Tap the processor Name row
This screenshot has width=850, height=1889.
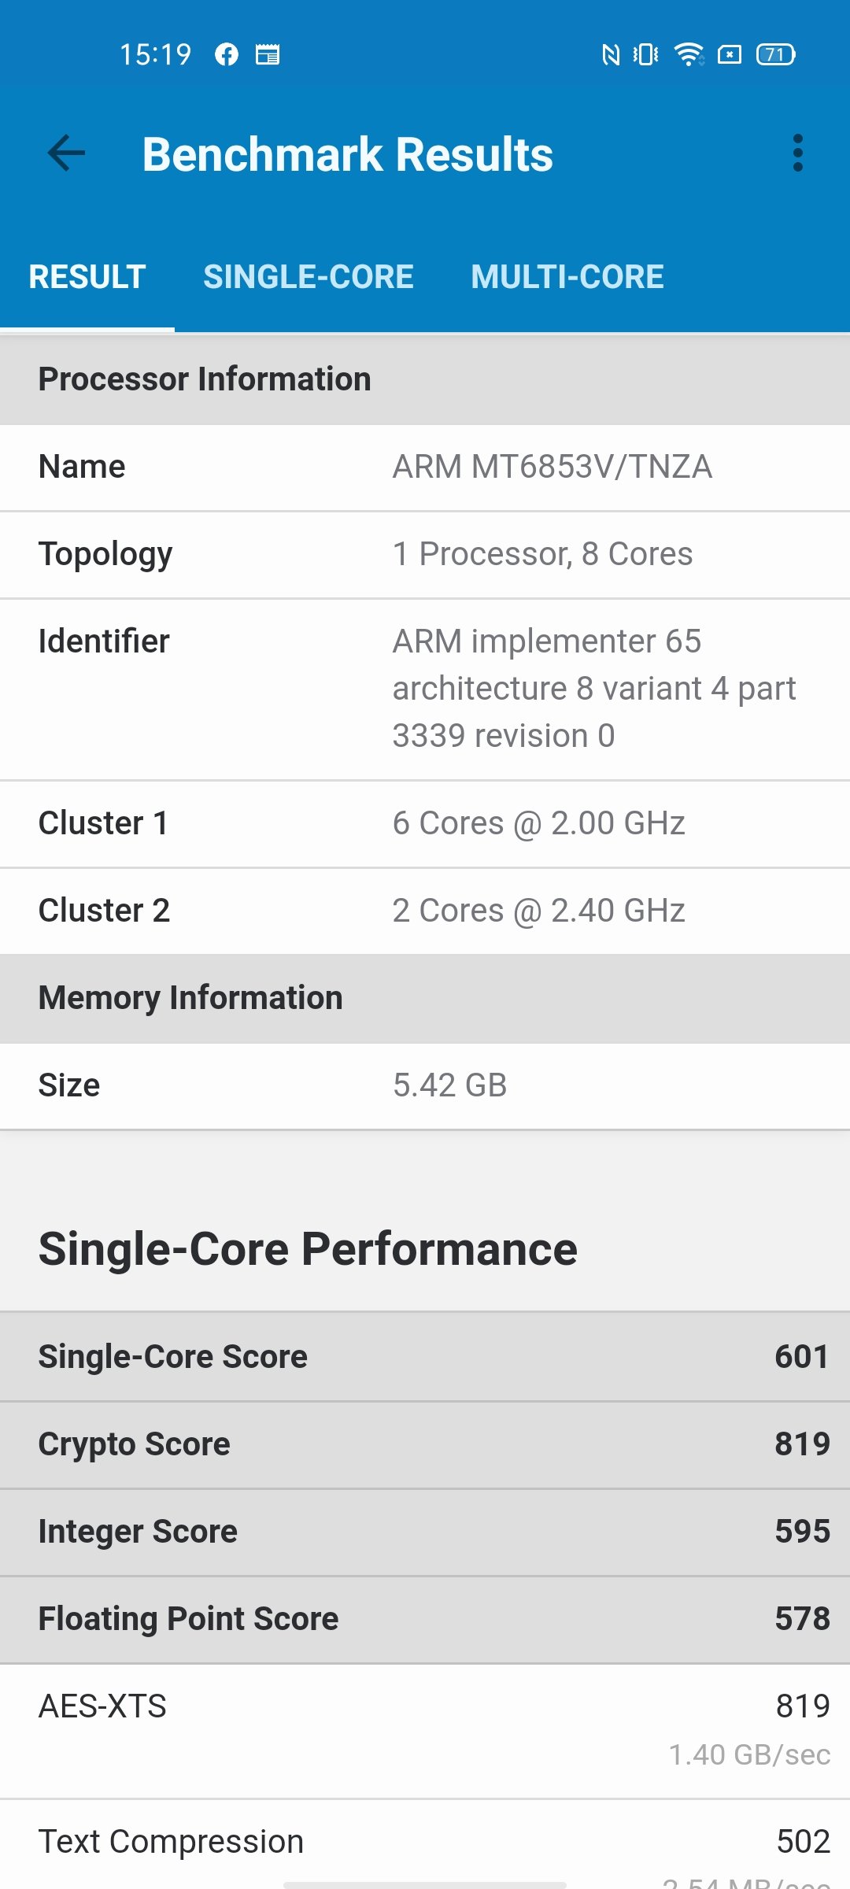(425, 468)
